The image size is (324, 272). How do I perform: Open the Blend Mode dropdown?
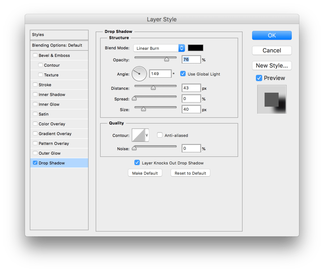pos(158,48)
